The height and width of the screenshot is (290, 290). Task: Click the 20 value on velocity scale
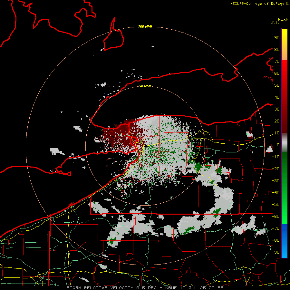click(277, 121)
